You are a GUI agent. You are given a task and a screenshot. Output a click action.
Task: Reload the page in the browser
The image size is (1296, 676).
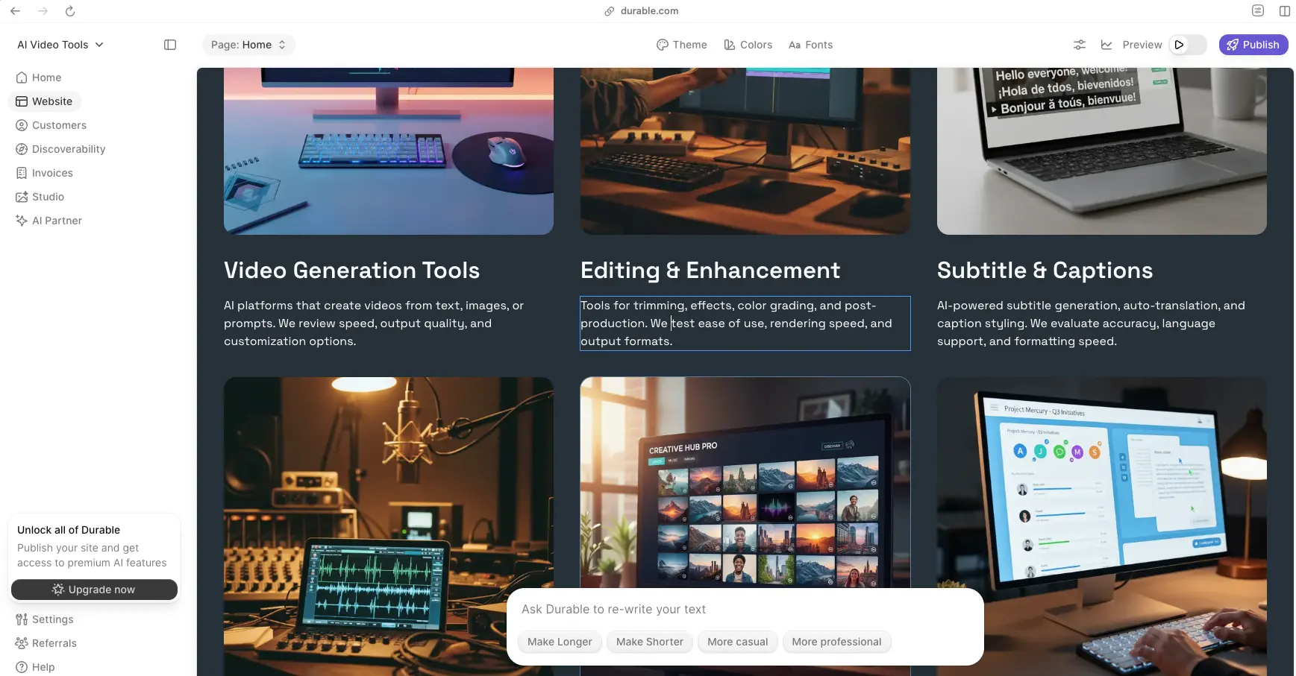[70, 11]
